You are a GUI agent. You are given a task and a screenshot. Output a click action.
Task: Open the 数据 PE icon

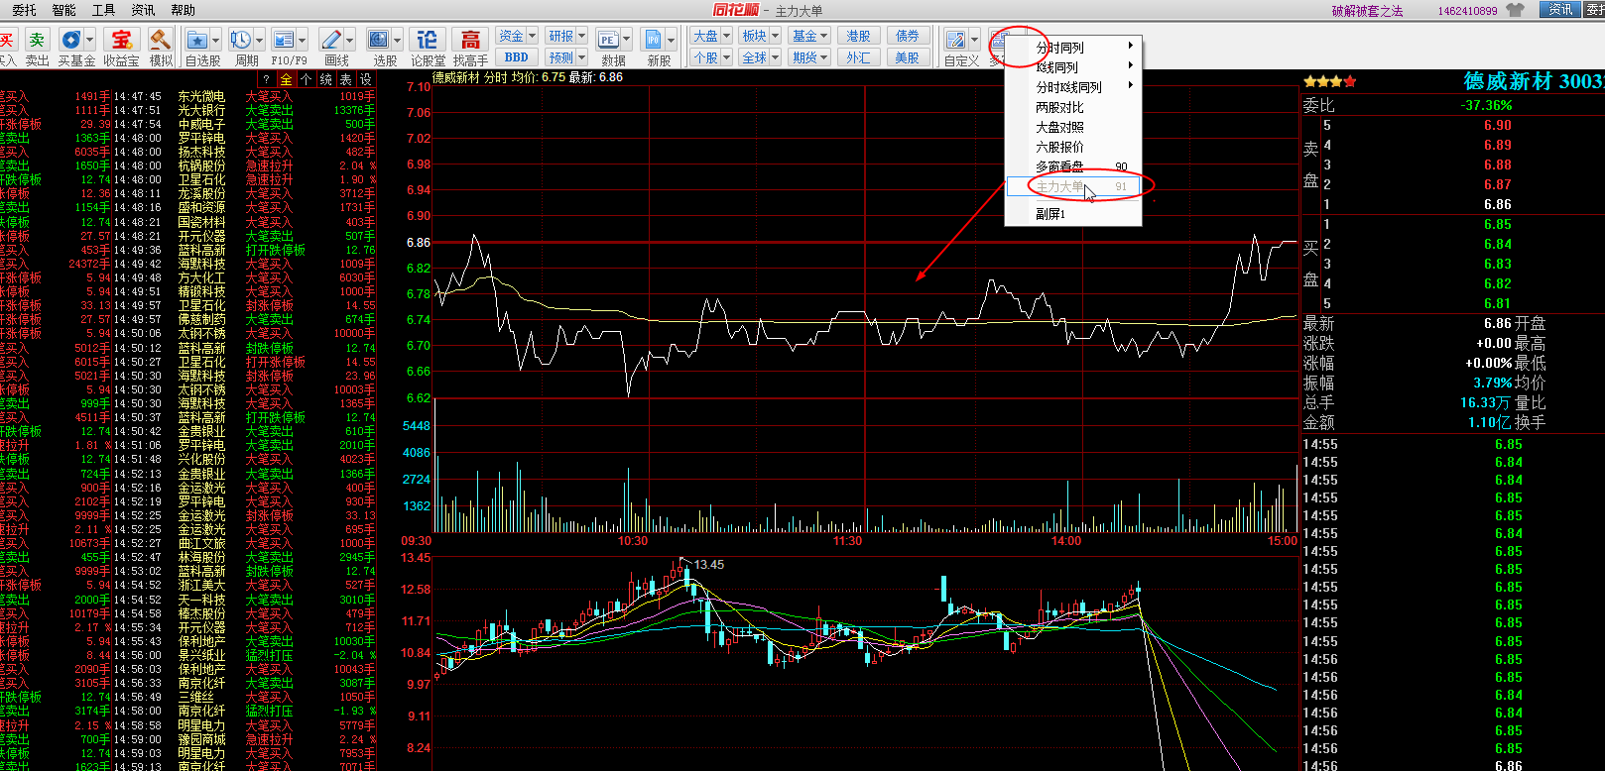[608, 40]
